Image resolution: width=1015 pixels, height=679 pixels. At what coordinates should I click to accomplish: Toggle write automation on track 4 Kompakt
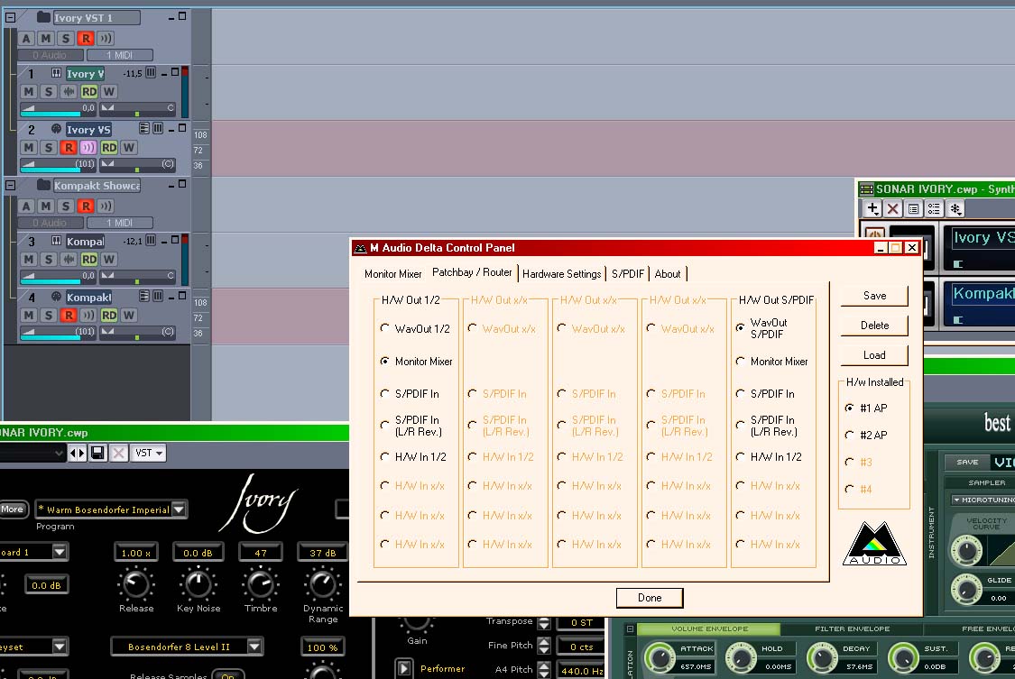click(x=129, y=315)
